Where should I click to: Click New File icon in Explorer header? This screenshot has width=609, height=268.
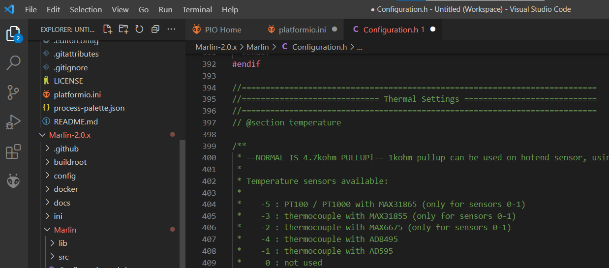pyautogui.click(x=107, y=30)
